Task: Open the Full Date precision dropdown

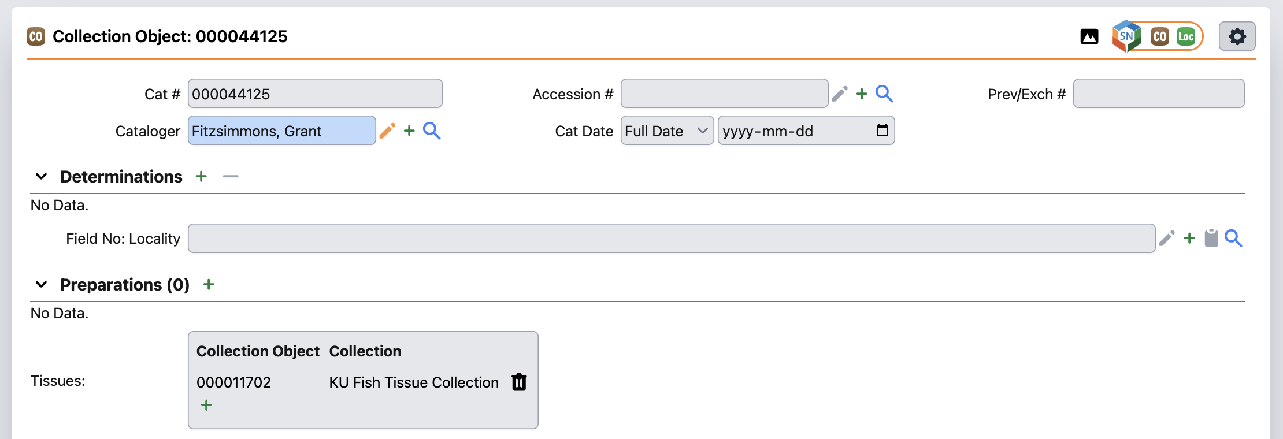Action: pos(667,131)
